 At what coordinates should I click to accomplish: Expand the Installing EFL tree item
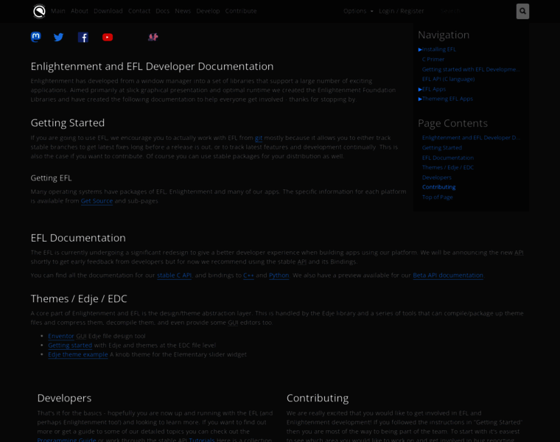[x=420, y=49]
